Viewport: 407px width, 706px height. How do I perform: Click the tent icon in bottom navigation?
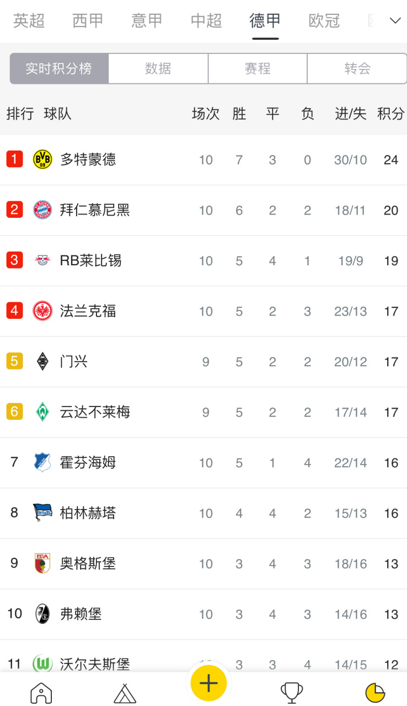point(124,692)
